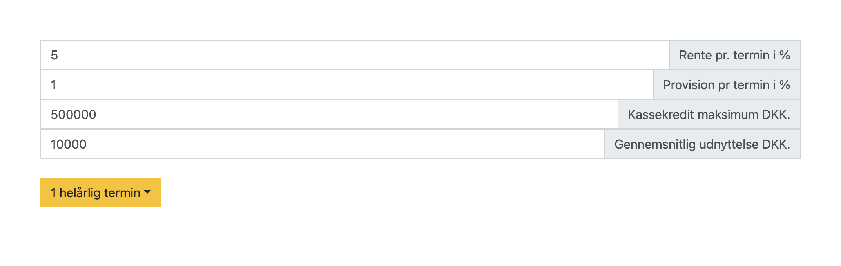Click the 'Kassekredit maksimum DKK.' label

tap(709, 115)
